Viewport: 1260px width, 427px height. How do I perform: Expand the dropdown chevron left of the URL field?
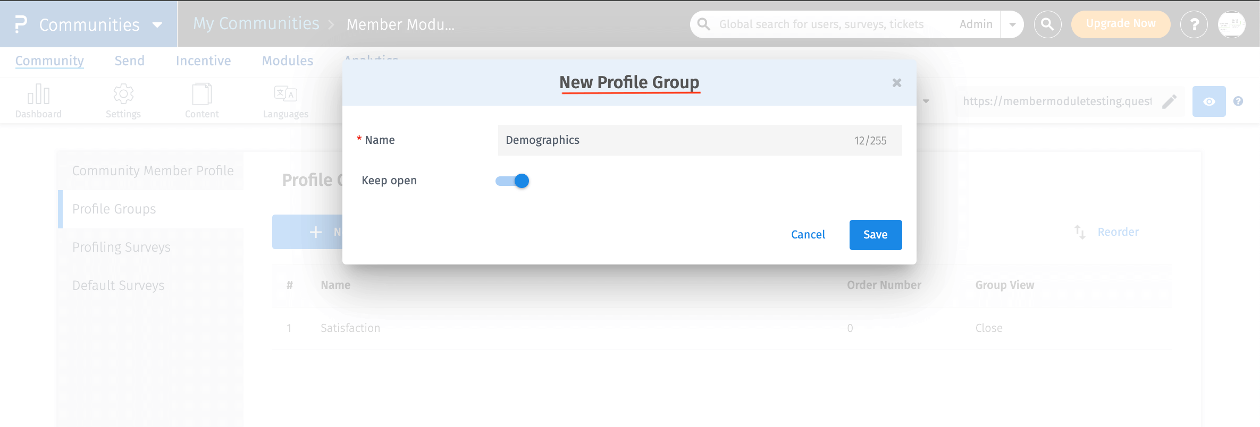pyautogui.click(x=927, y=101)
